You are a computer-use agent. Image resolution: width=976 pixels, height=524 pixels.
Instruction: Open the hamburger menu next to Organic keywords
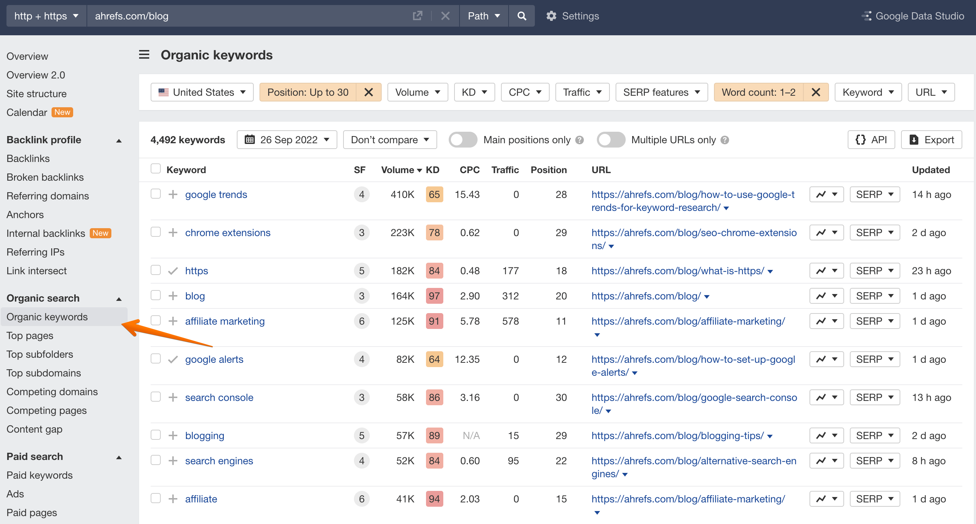click(144, 54)
